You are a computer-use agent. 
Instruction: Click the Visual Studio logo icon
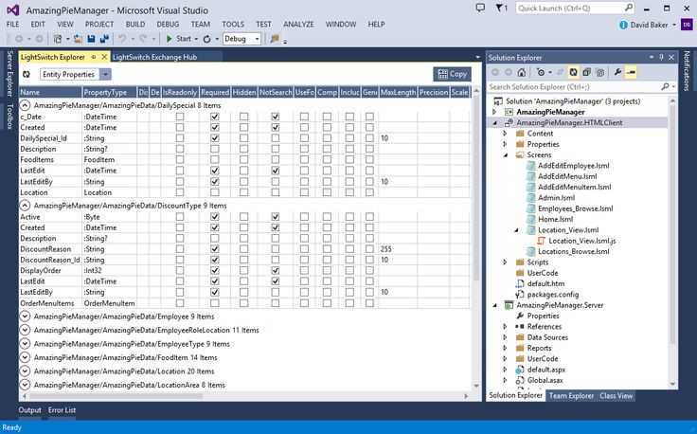point(12,9)
